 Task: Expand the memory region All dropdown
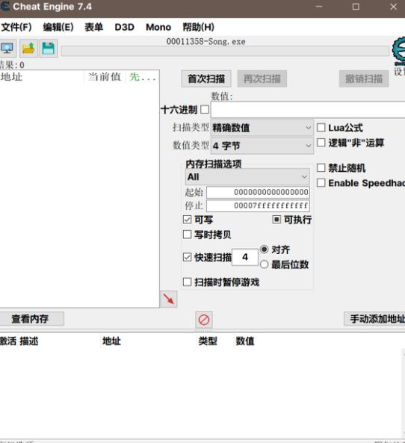(x=247, y=177)
